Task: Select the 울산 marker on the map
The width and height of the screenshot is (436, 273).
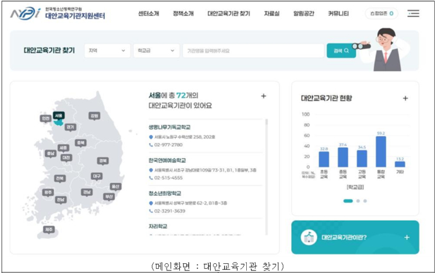Action: tap(115, 186)
